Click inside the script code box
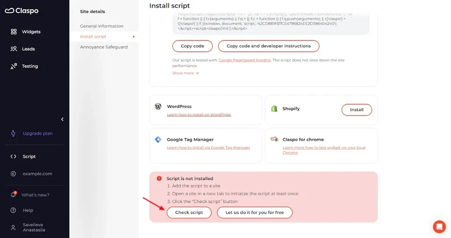451x238 pixels. [271, 23]
